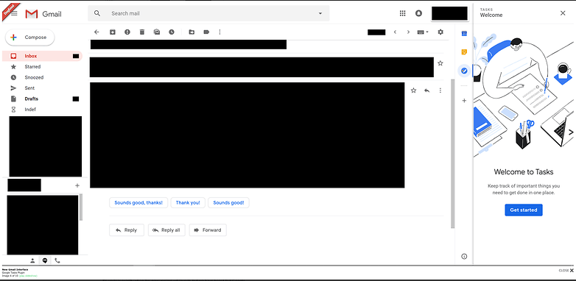Screen dimensions: 576x281
Task: Open Google Keep side panel icon
Action: coord(464,52)
